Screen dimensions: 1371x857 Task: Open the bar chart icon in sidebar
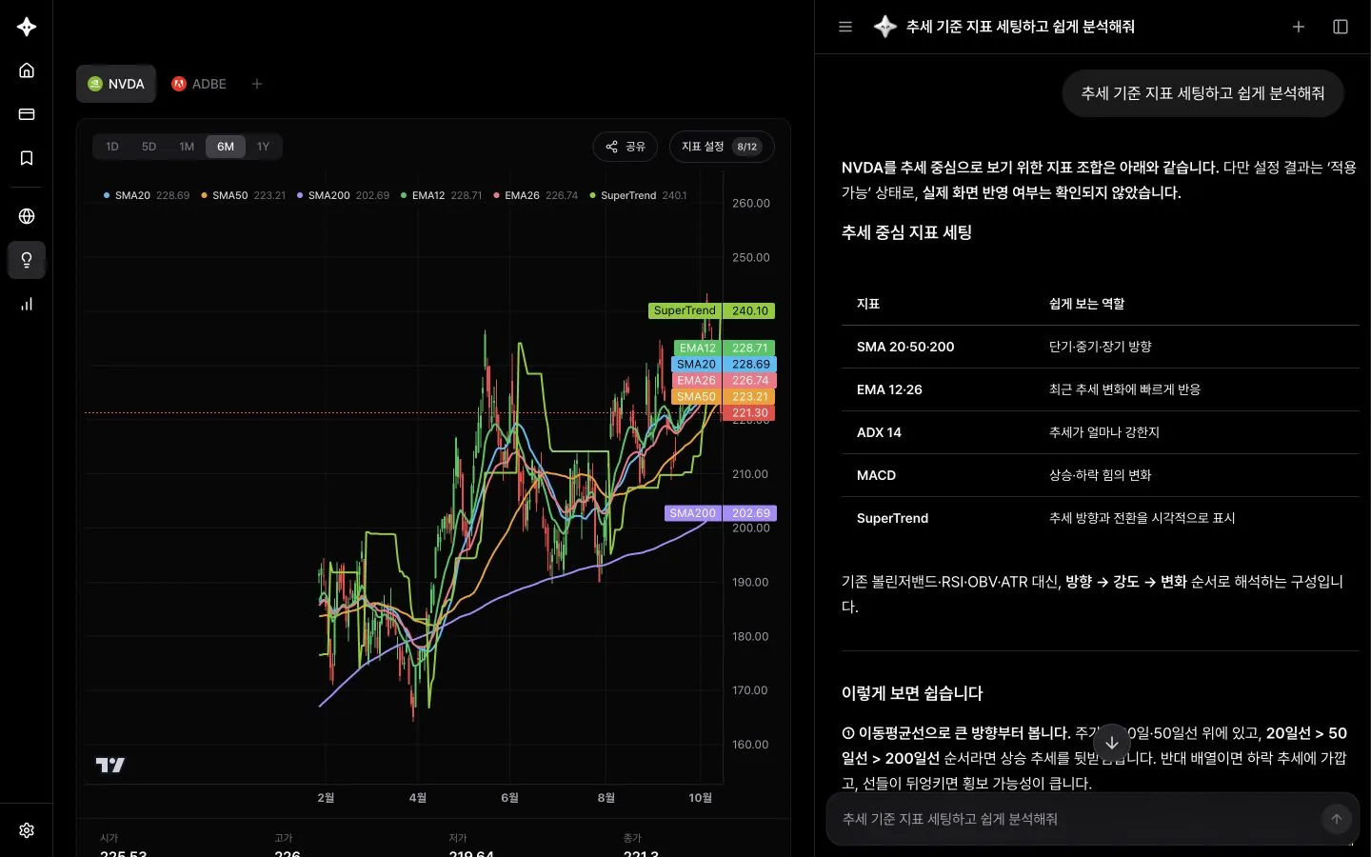(27, 304)
